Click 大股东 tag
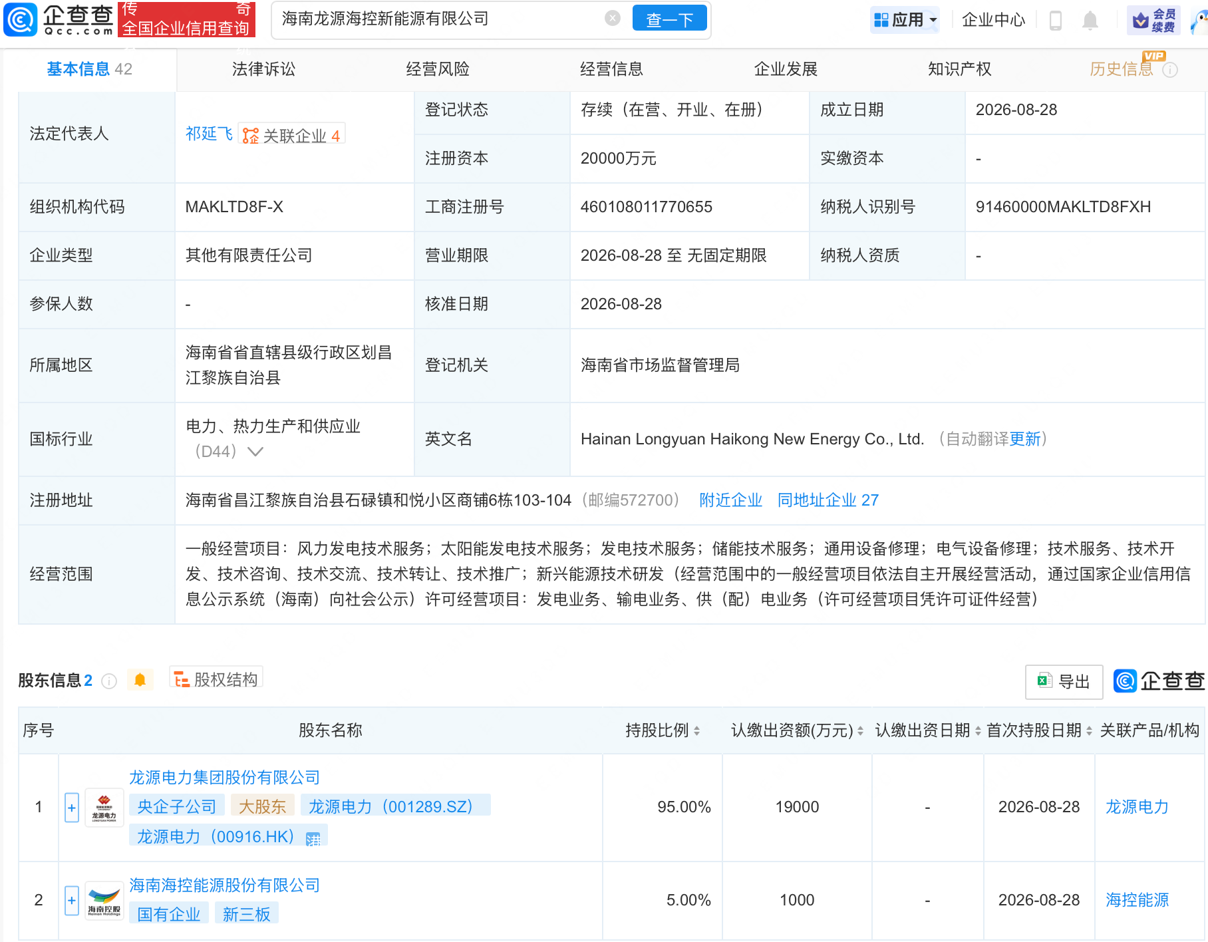 (x=262, y=806)
